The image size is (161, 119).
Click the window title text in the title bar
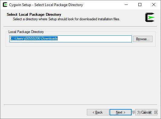46,5
